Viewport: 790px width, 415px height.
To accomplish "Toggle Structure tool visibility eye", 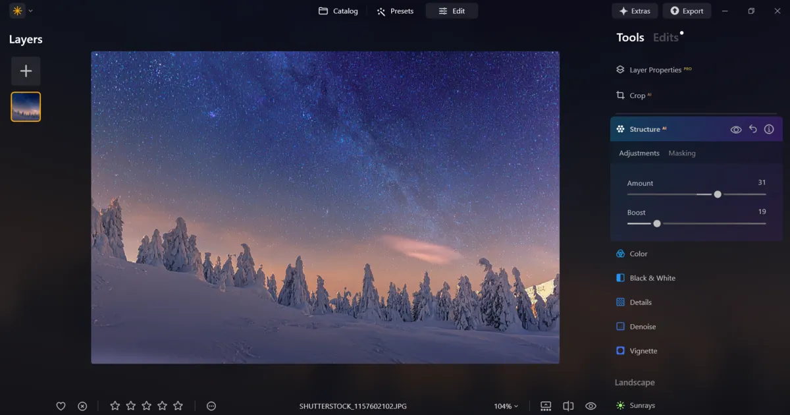I will point(736,130).
